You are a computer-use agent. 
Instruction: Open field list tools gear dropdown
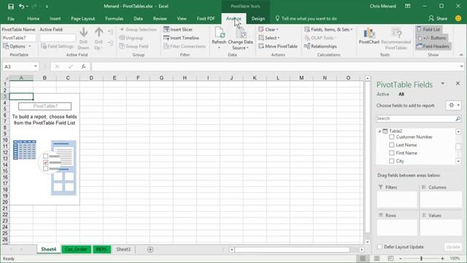(454, 105)
